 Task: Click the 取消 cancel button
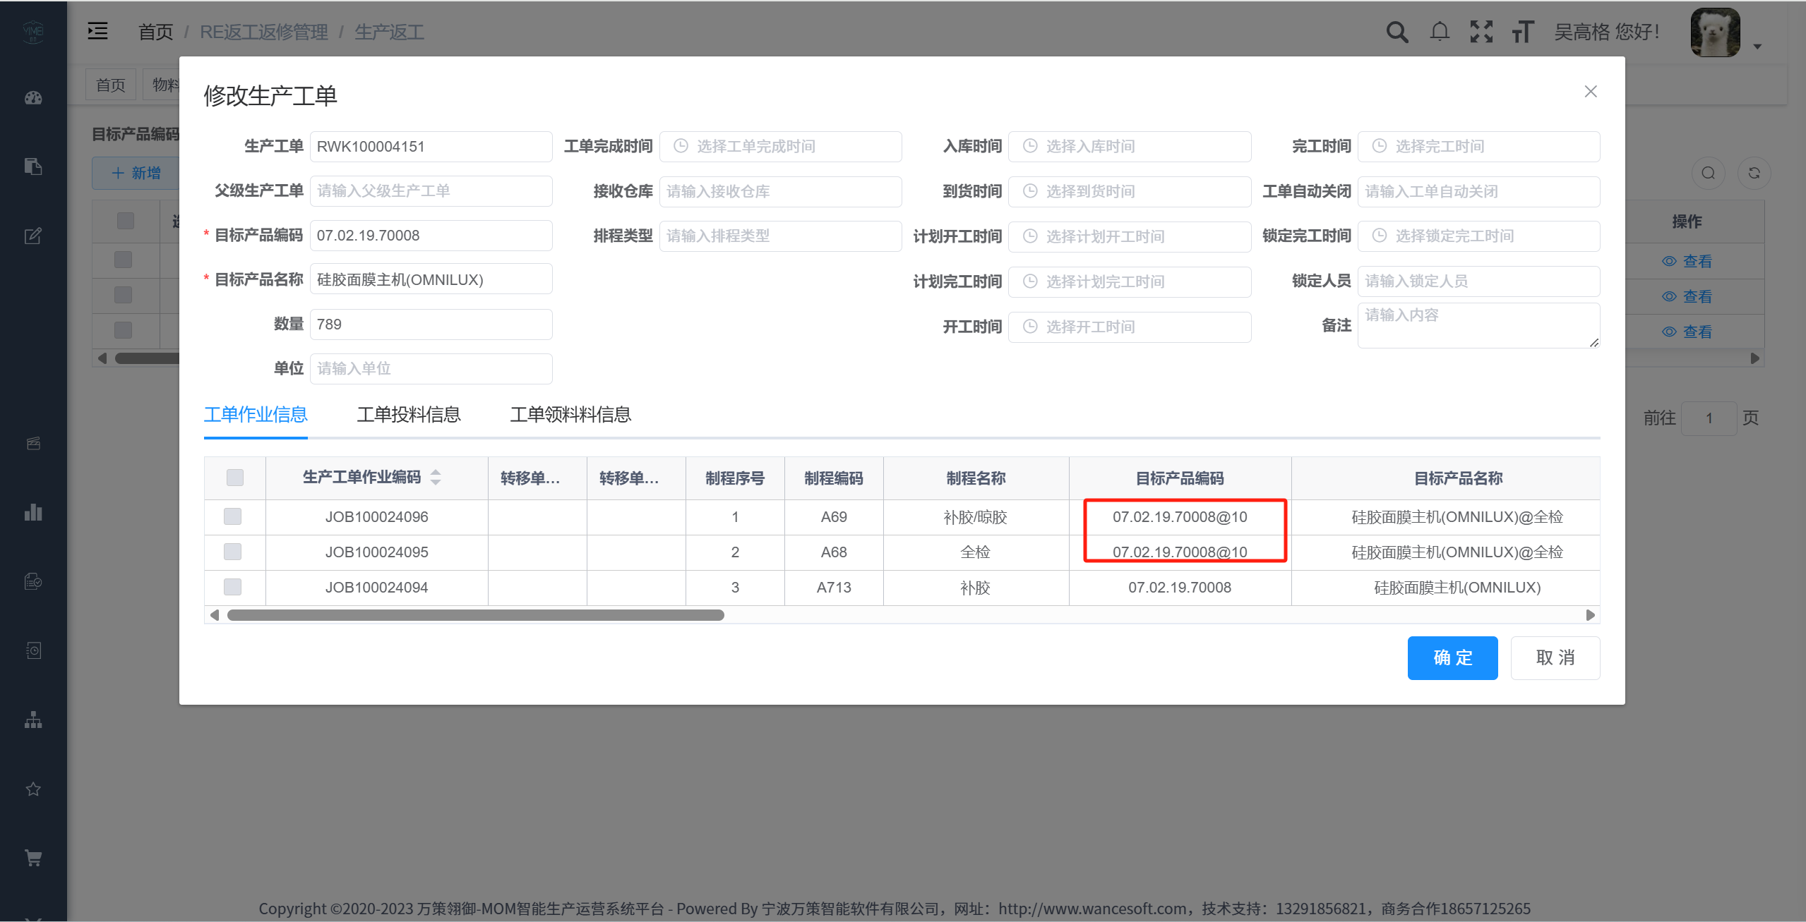pyautogui.click(x=1555, y=657)
